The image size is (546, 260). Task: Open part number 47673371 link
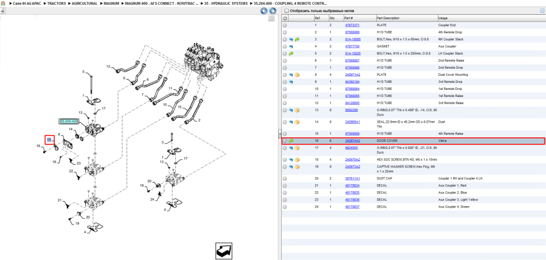(352, 26)
